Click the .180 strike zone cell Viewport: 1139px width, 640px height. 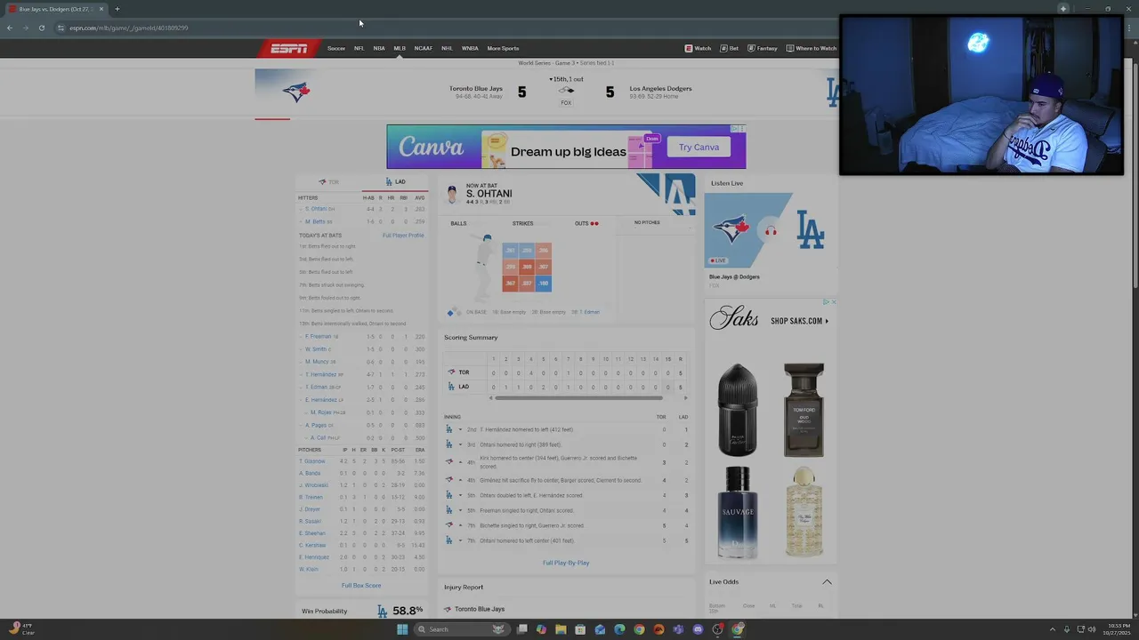point(543,284)
